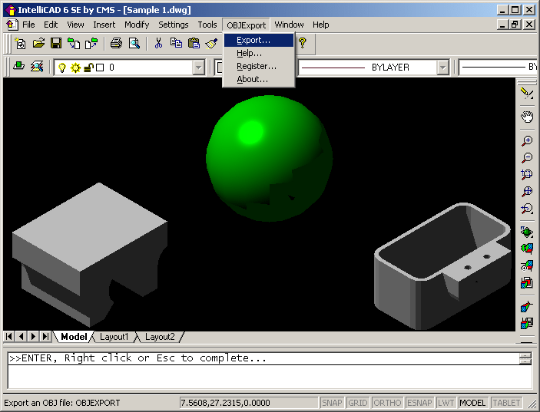540x412 pixels.
Task: Toggle TABLET in status bar
Action: (x=507, y=402)
